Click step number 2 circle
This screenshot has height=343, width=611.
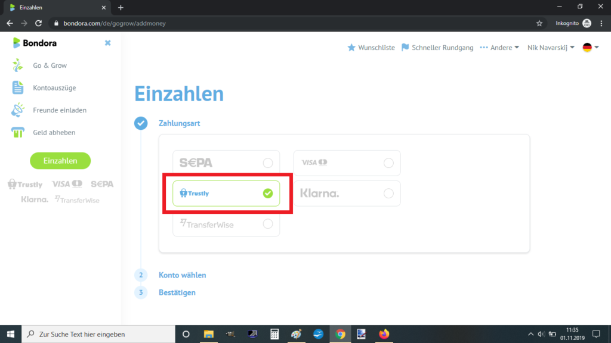point(141,275)
